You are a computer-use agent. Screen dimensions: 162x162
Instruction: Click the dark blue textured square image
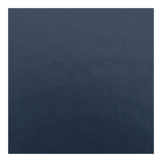click(81, 81)
